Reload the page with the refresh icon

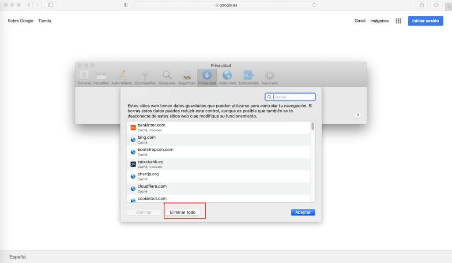(314, 5)
